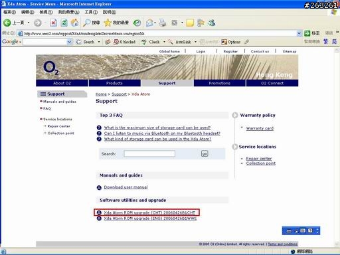Click round arrow icon beside Warranty policy
This screenshot has height=255, width=340.
[235, 116]
